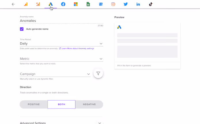Open the Metric dropdown

(x=61, y=59)
